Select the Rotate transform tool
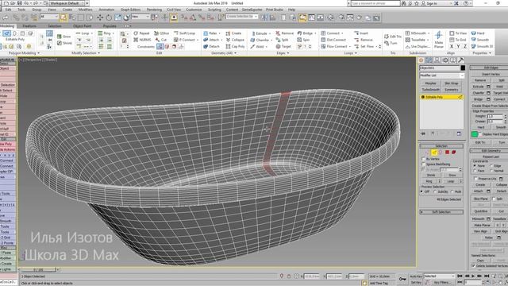The width and height of the screenshot is (508, 286). [109, 17]
